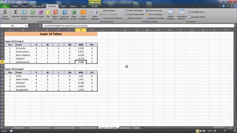Click the 100% zoom level

(210, 131)
